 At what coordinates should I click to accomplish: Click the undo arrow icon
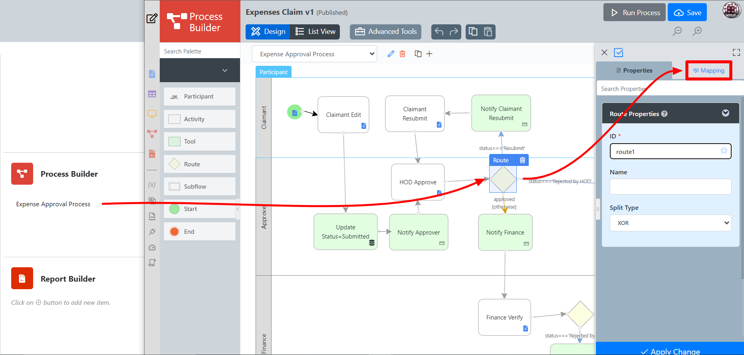pos(439,32)
